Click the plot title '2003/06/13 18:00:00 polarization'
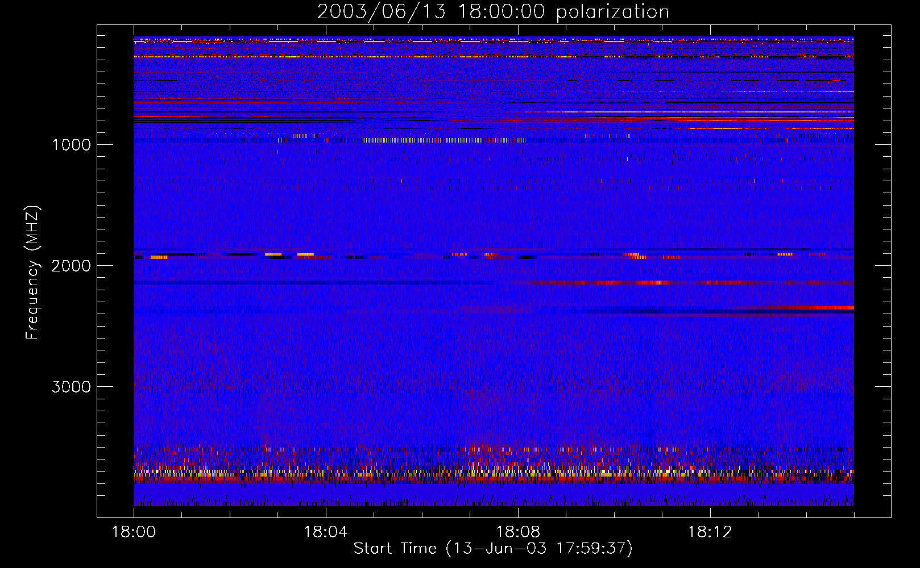This screenshot has height=568, width=920. coord(493,11)
